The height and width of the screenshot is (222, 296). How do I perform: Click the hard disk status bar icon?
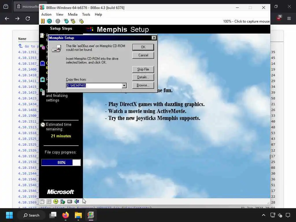[x=70, y=201]
